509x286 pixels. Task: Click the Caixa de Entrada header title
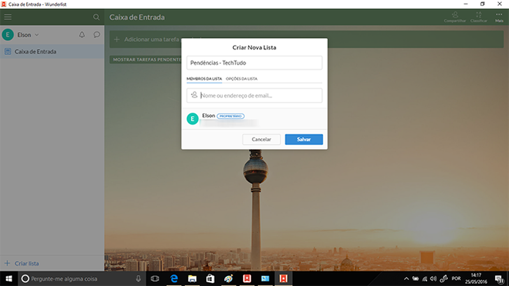click(x=137, y=17)
